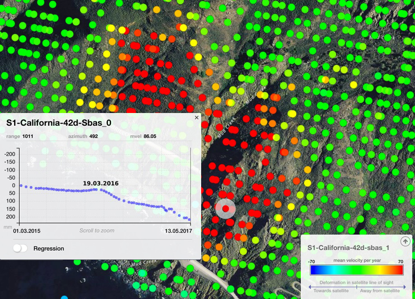Screen dimensions: 415x299
Task: Click the Regression label text
Action: tap(49, 248)
